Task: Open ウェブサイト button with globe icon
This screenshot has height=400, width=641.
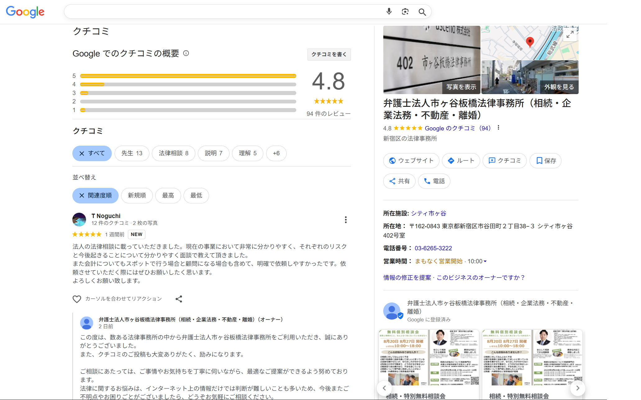Action: click(411, 161)
